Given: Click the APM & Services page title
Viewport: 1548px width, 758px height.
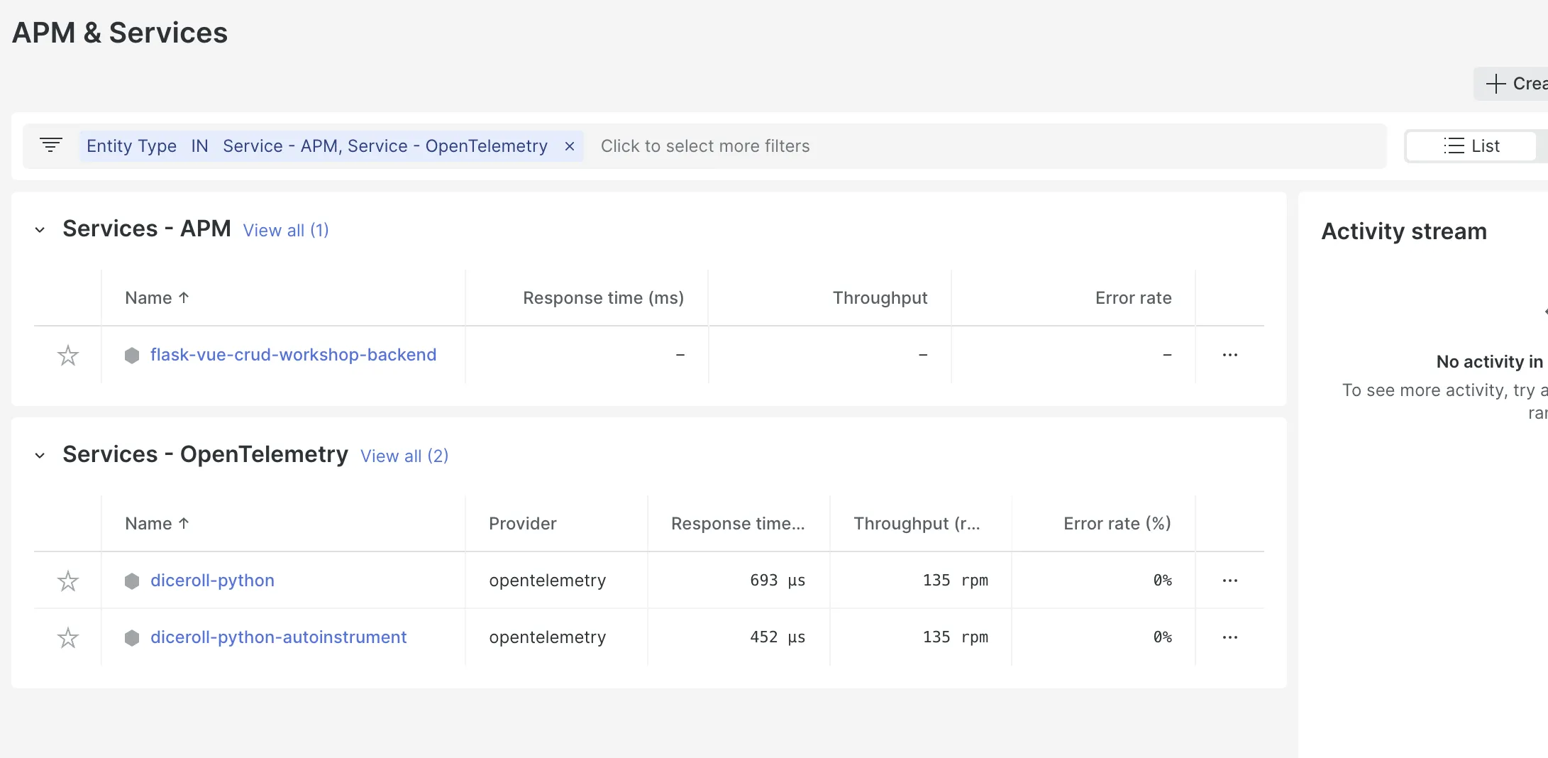Looking at the screenshot, I should click(x=120, y=33).
